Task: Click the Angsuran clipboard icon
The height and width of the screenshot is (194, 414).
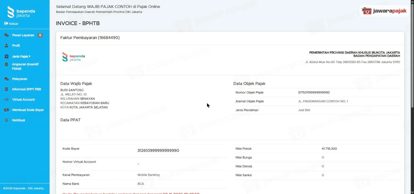Action: click(7, 64)
